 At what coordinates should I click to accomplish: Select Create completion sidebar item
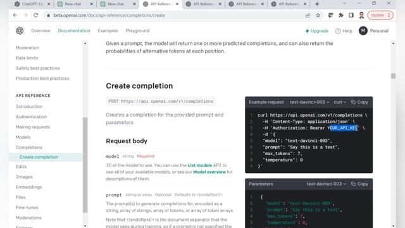pos(46,157)
